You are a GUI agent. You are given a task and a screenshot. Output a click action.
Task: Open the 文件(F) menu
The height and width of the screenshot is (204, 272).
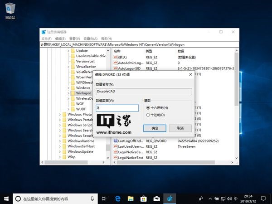pyautogui.click(x=47, y=39)
